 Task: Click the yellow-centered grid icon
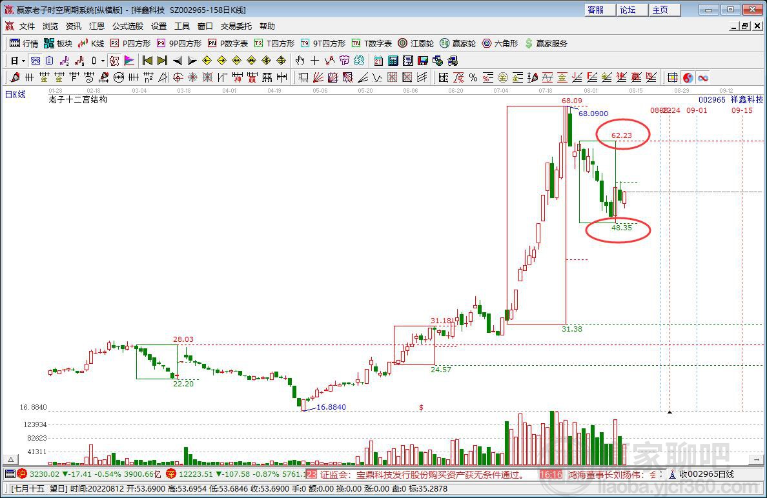(x=673, y=77)
